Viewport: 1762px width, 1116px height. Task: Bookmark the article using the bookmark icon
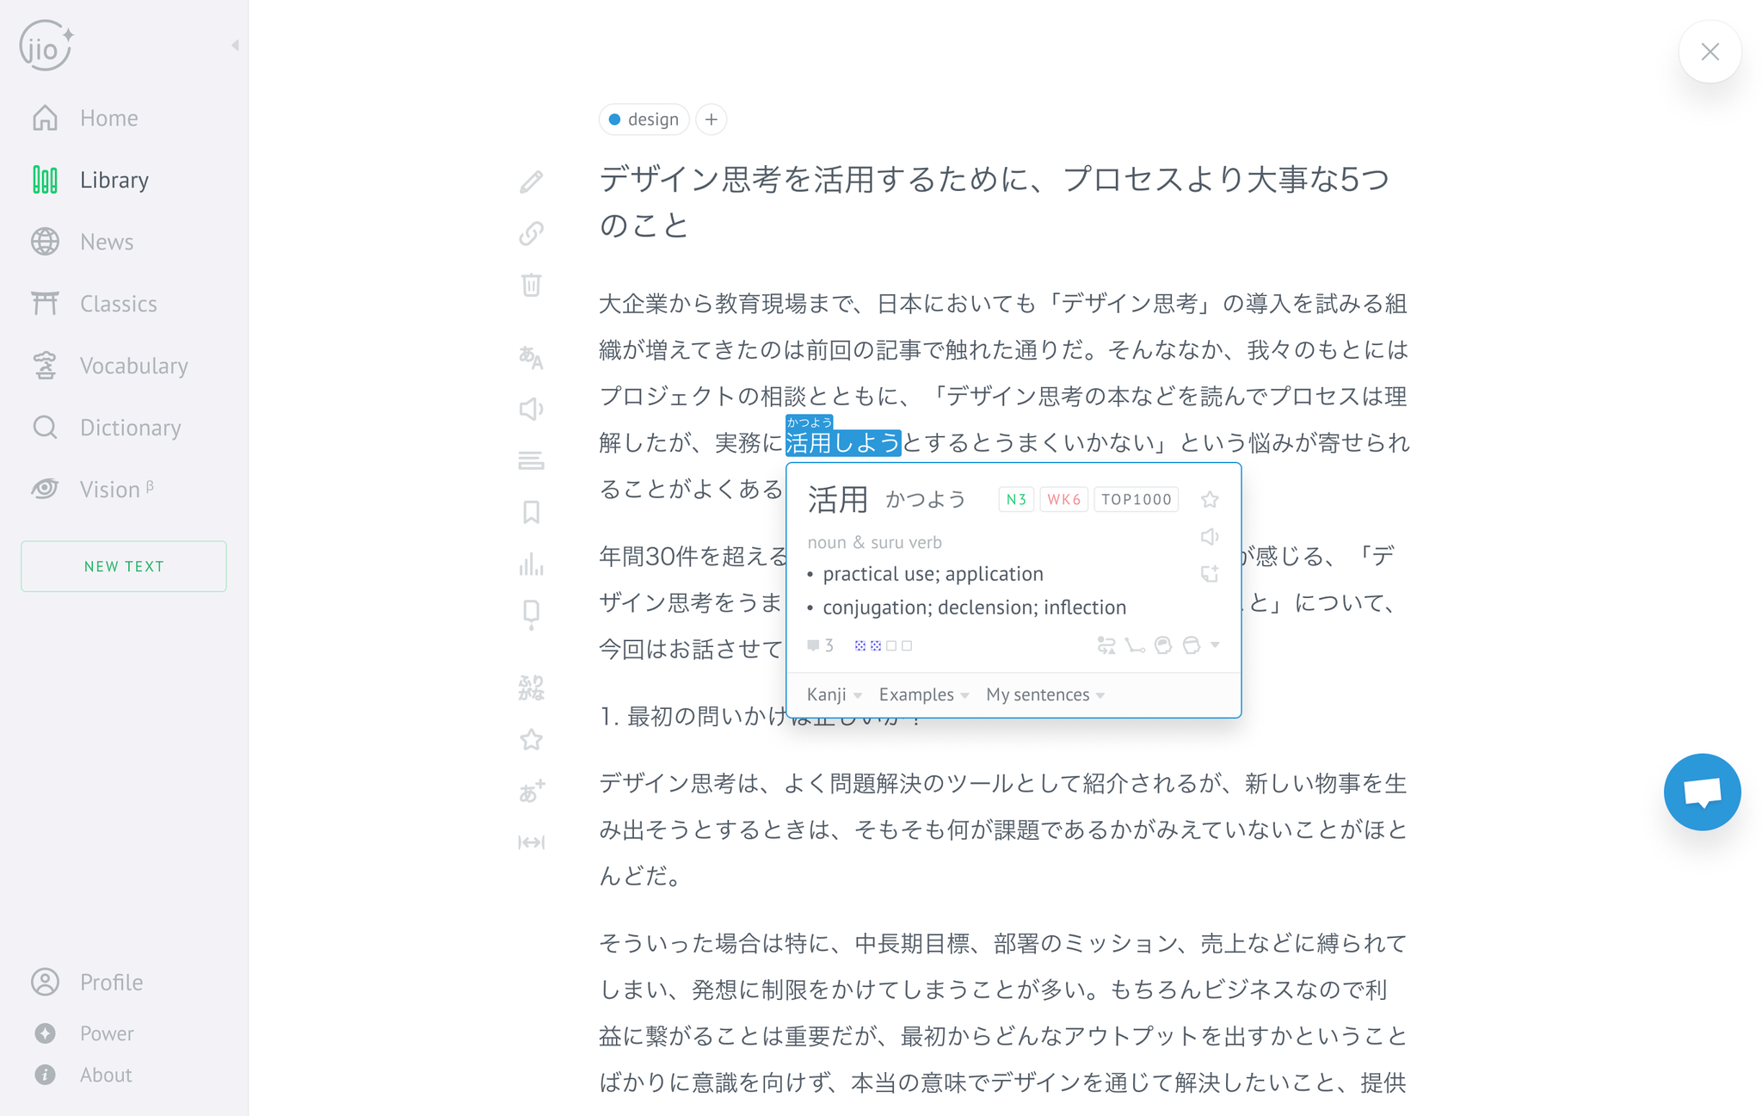(x=532, y=512)
